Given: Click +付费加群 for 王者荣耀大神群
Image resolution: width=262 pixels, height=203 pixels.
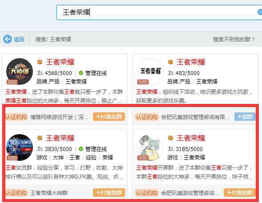Looking at the screenshot, I should [x=109, y=192].
